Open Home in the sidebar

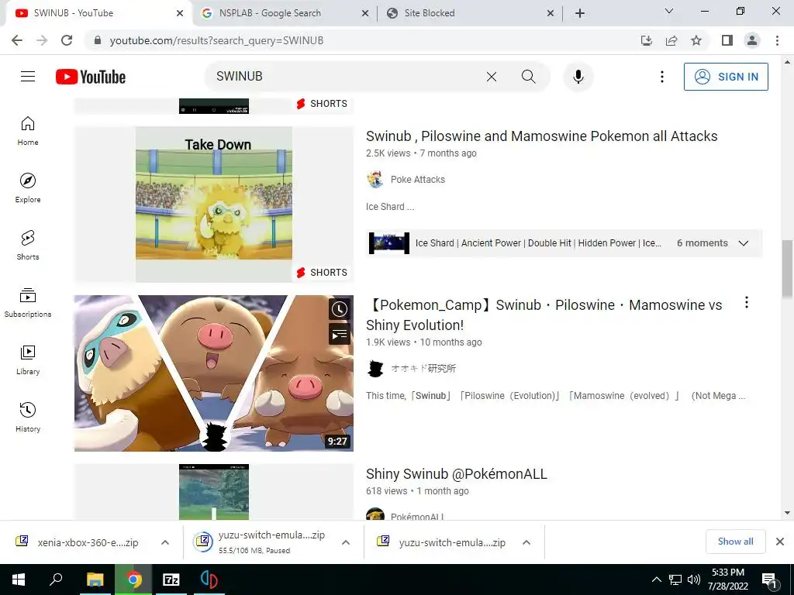(x=28, y=131)
